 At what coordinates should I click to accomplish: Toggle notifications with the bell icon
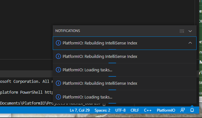[x=192, y=110]
